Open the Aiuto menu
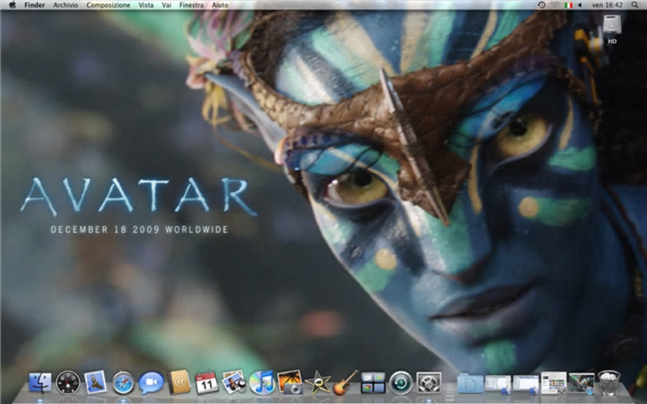 pos(220,5)
